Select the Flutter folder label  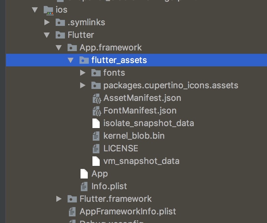tap(81, 35)
